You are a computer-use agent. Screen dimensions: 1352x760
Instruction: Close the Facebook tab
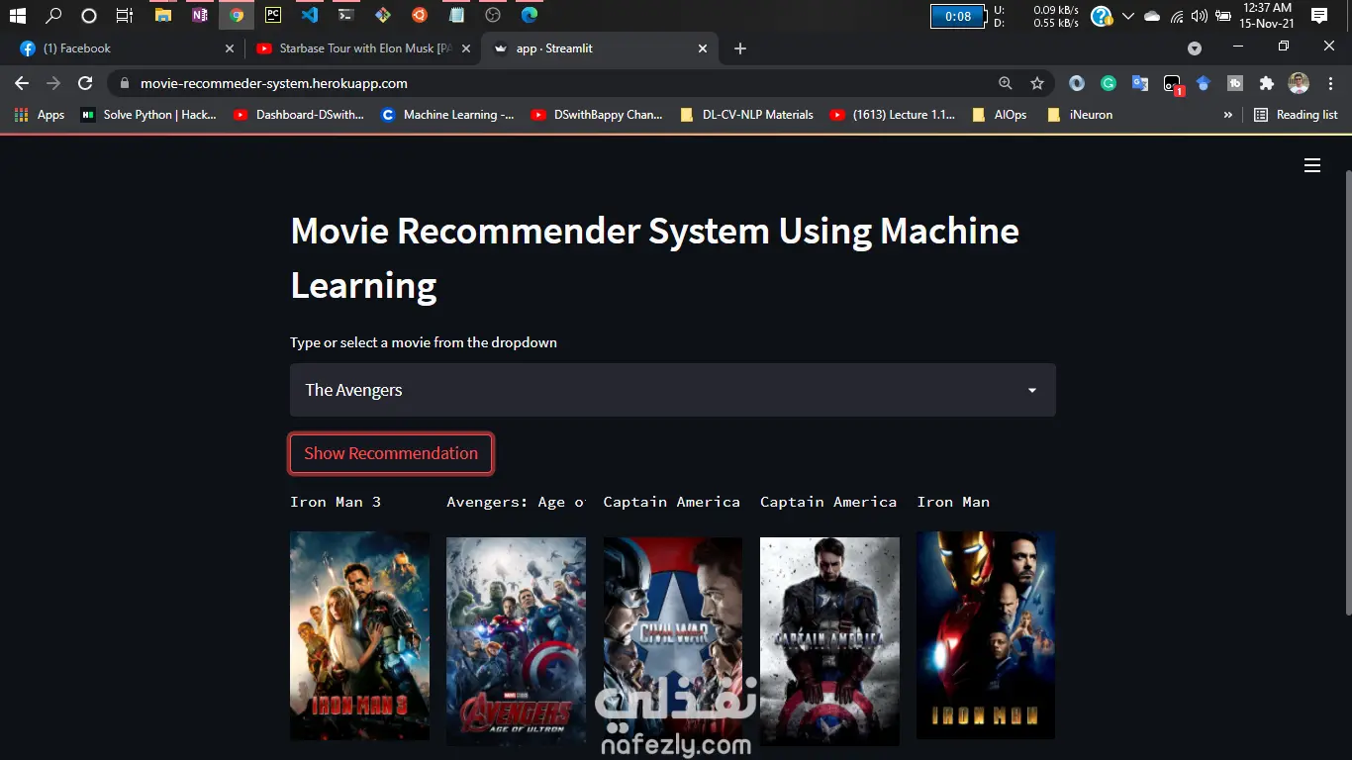tap(230, 48)
